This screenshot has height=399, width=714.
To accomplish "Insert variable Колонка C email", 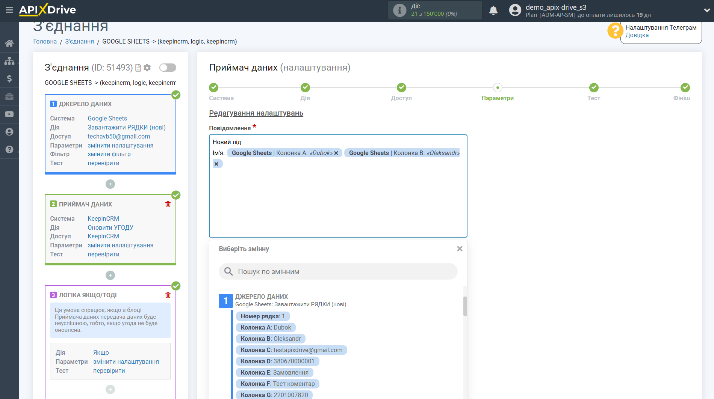I will (x=292, y=350).
